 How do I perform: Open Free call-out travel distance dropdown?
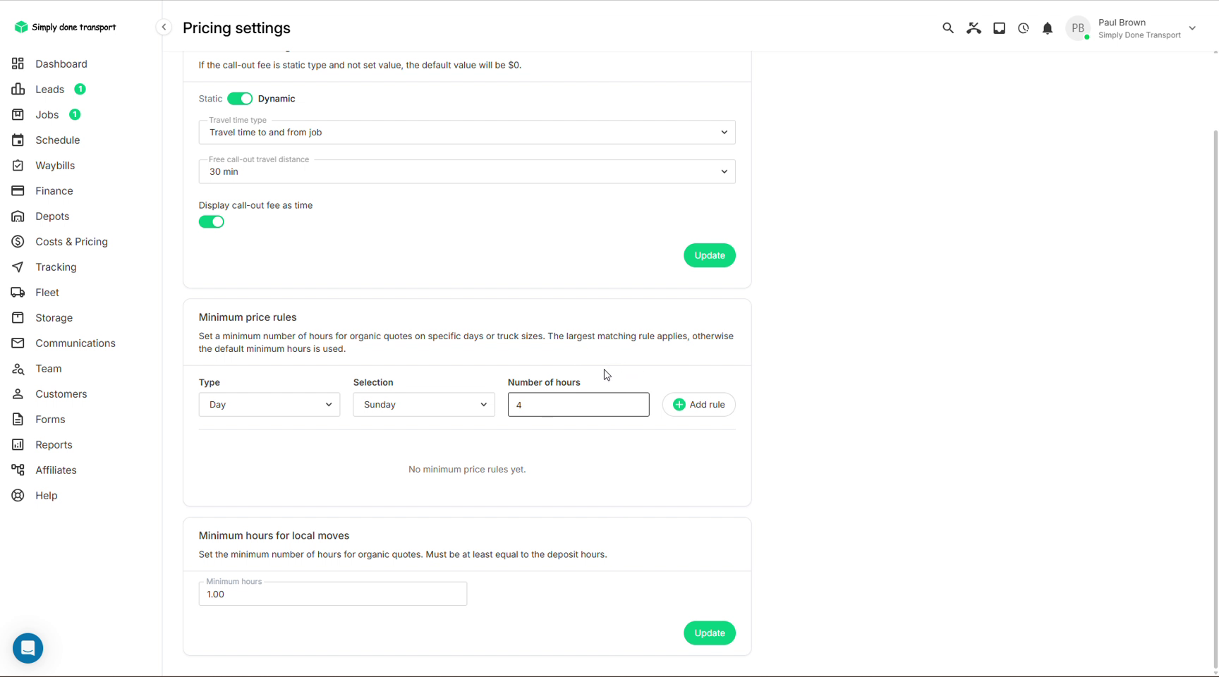(x=467, y=171)
